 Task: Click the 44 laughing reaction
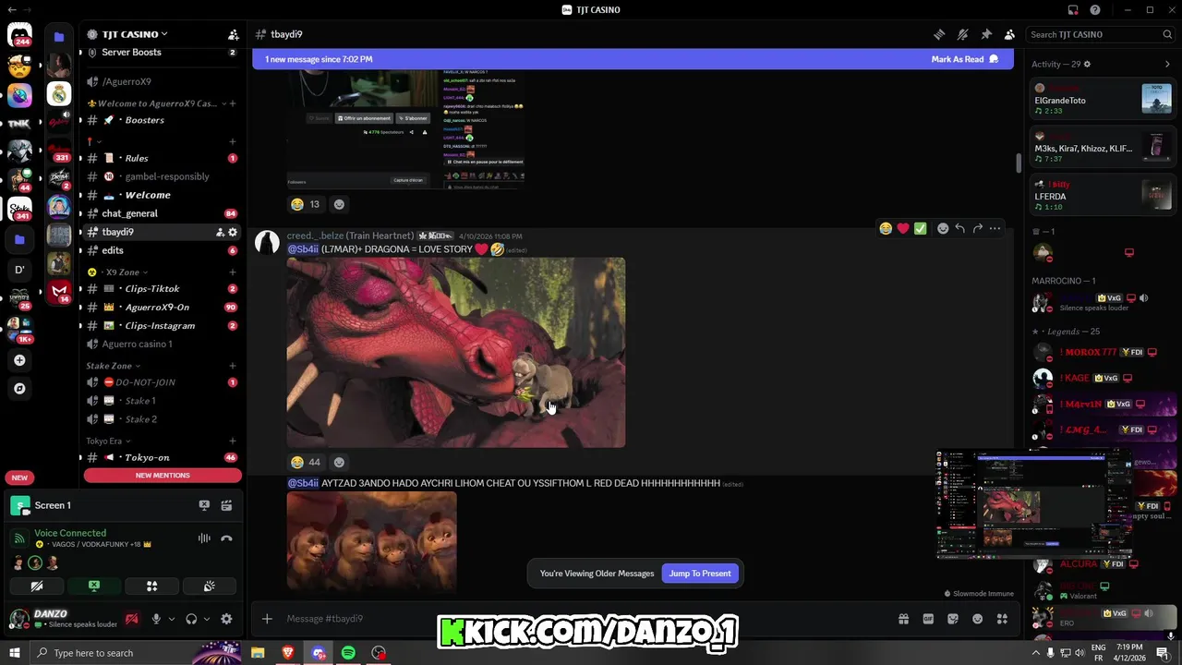305,462
